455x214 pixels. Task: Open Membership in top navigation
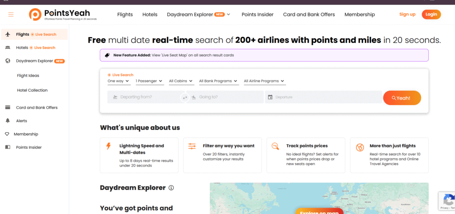(x=359, y=15)
